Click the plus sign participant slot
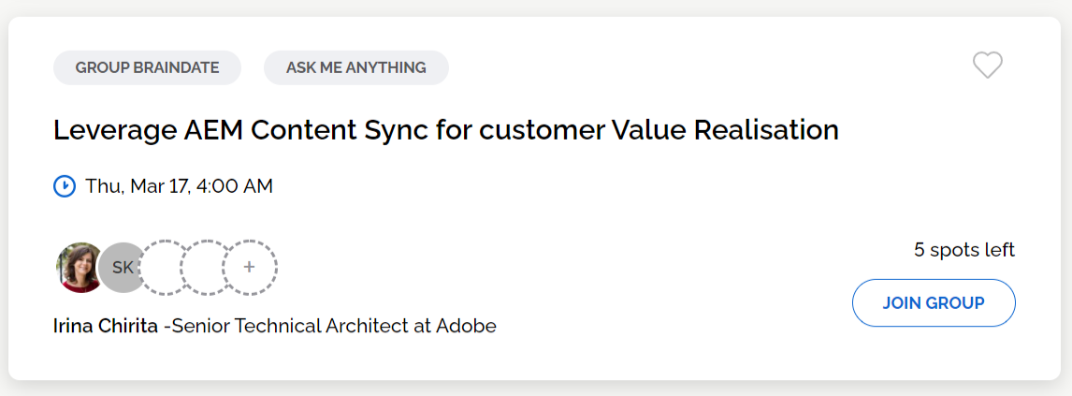The height and width of the screenshot is (396, 1072). tap(249, 268)
